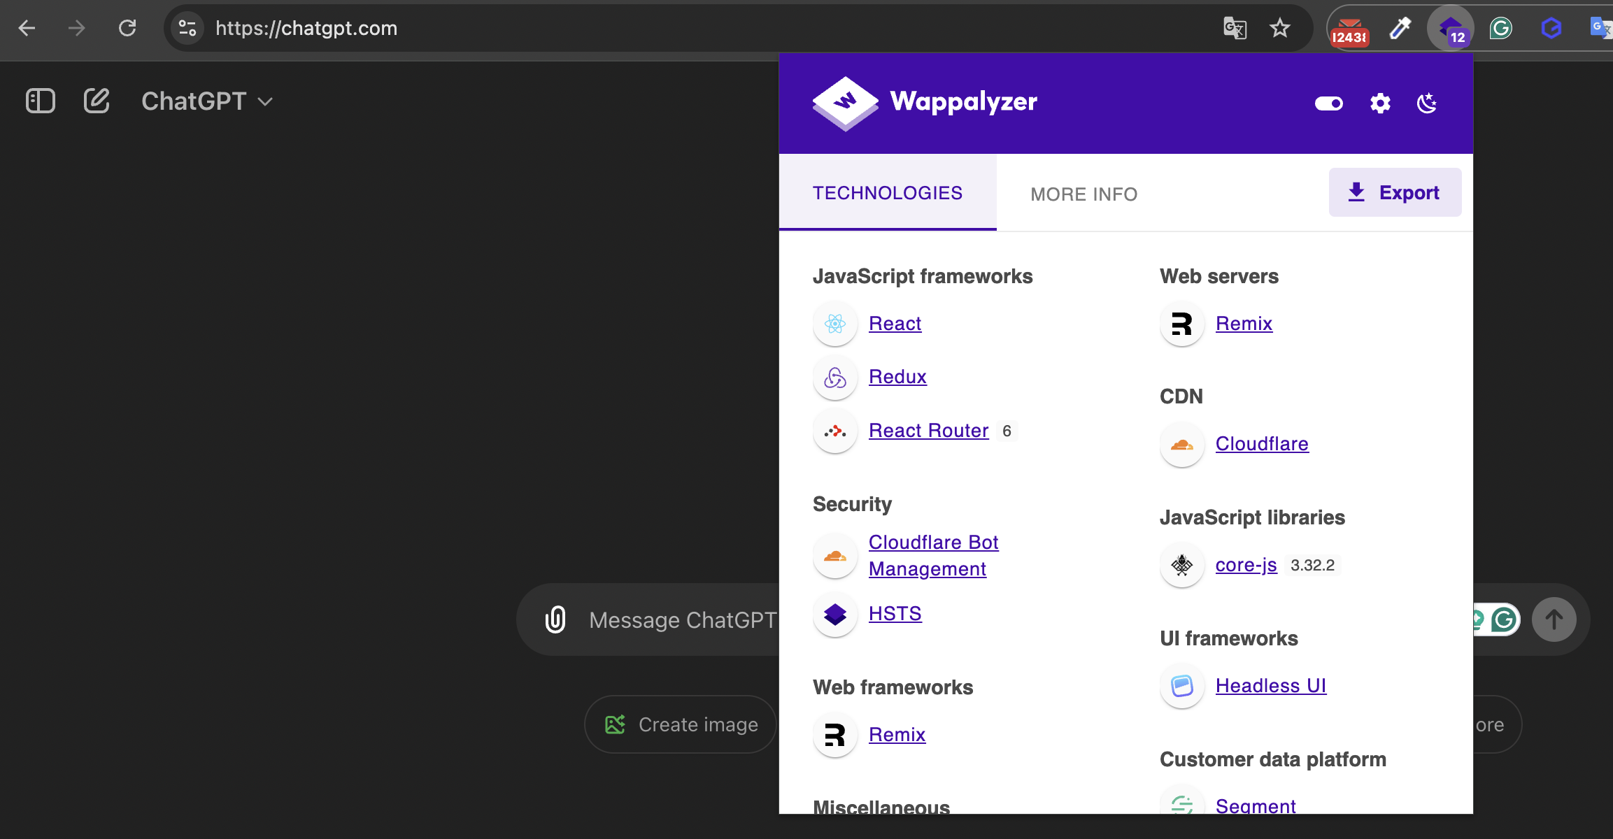Toggle the ChatGPT sidebar panel

tap(40, 101)
